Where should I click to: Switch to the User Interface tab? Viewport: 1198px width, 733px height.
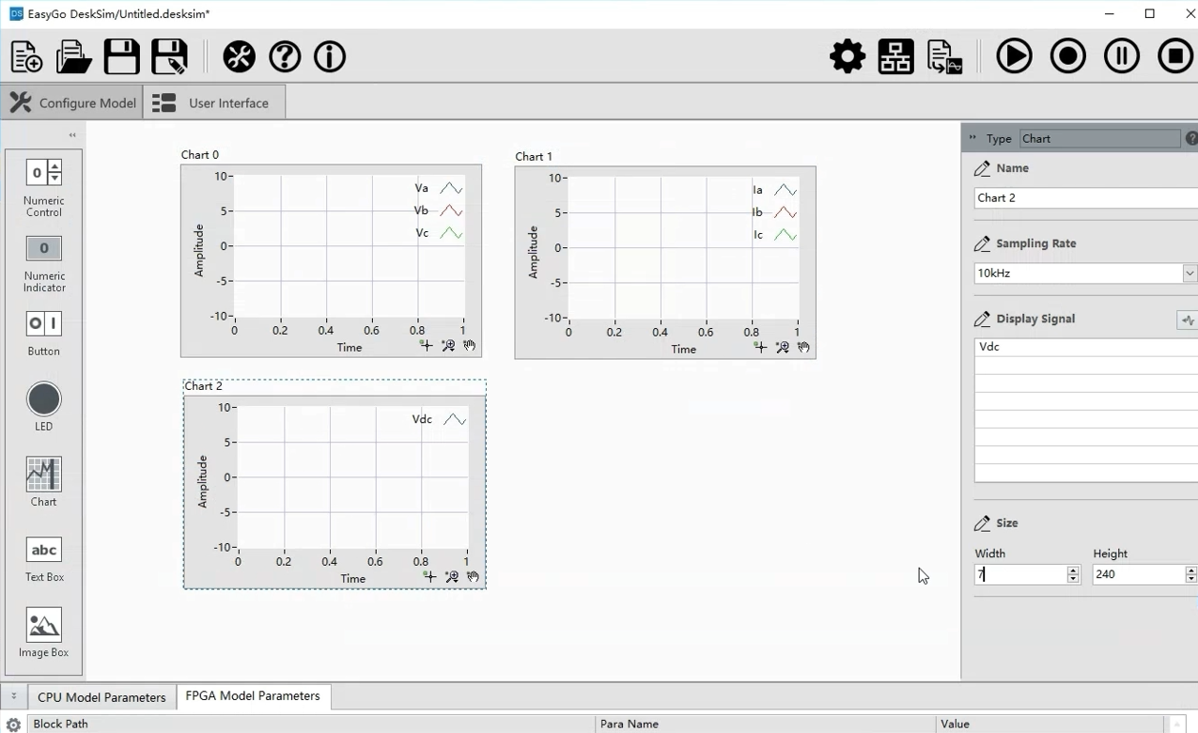[x=214, y=102]
